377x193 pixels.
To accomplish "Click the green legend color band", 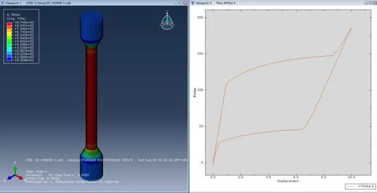I will click(9, 40).
